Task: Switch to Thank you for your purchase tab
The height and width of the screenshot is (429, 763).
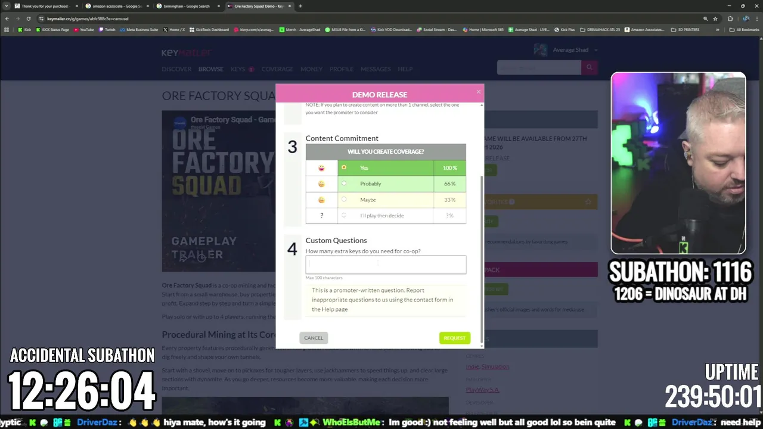Action: 46,6
